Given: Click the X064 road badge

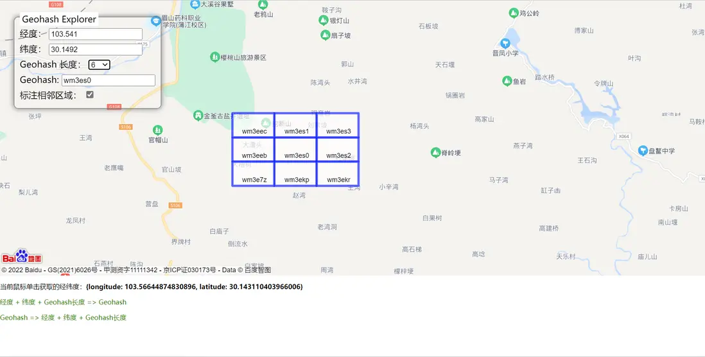Looking at the screenshot, I should (623, 136).
